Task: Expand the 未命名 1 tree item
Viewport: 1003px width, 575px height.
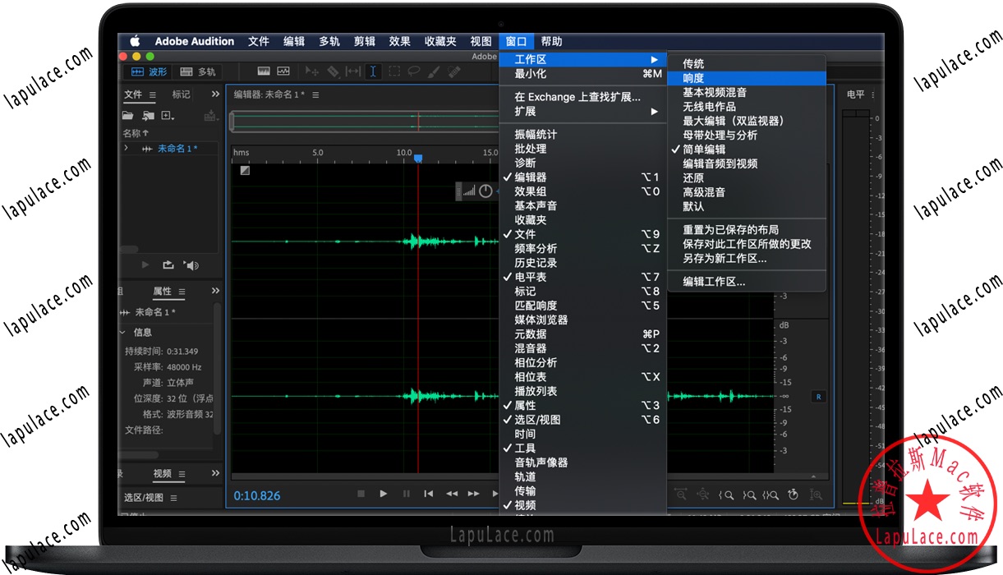Action: [x=126, y=149]
